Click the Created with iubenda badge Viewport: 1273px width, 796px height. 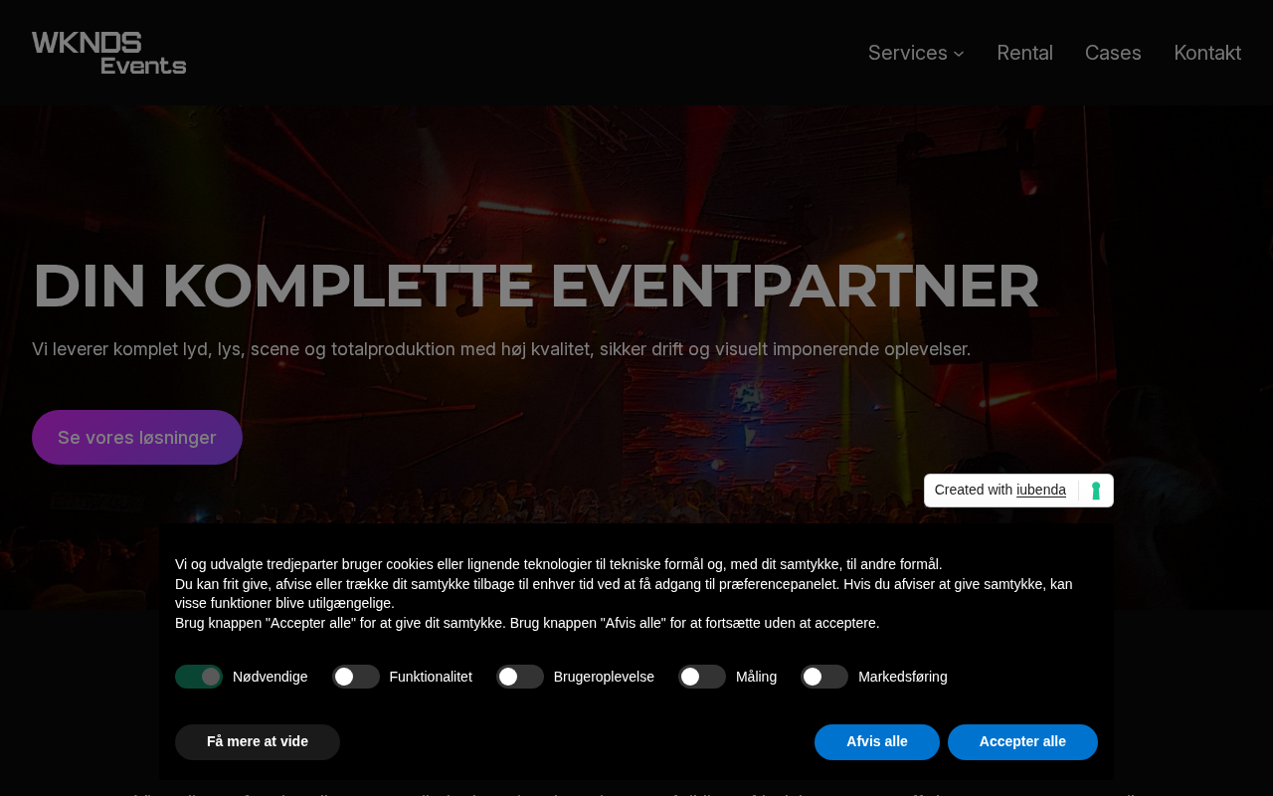pyautogui.click(x=1018, y=491)
